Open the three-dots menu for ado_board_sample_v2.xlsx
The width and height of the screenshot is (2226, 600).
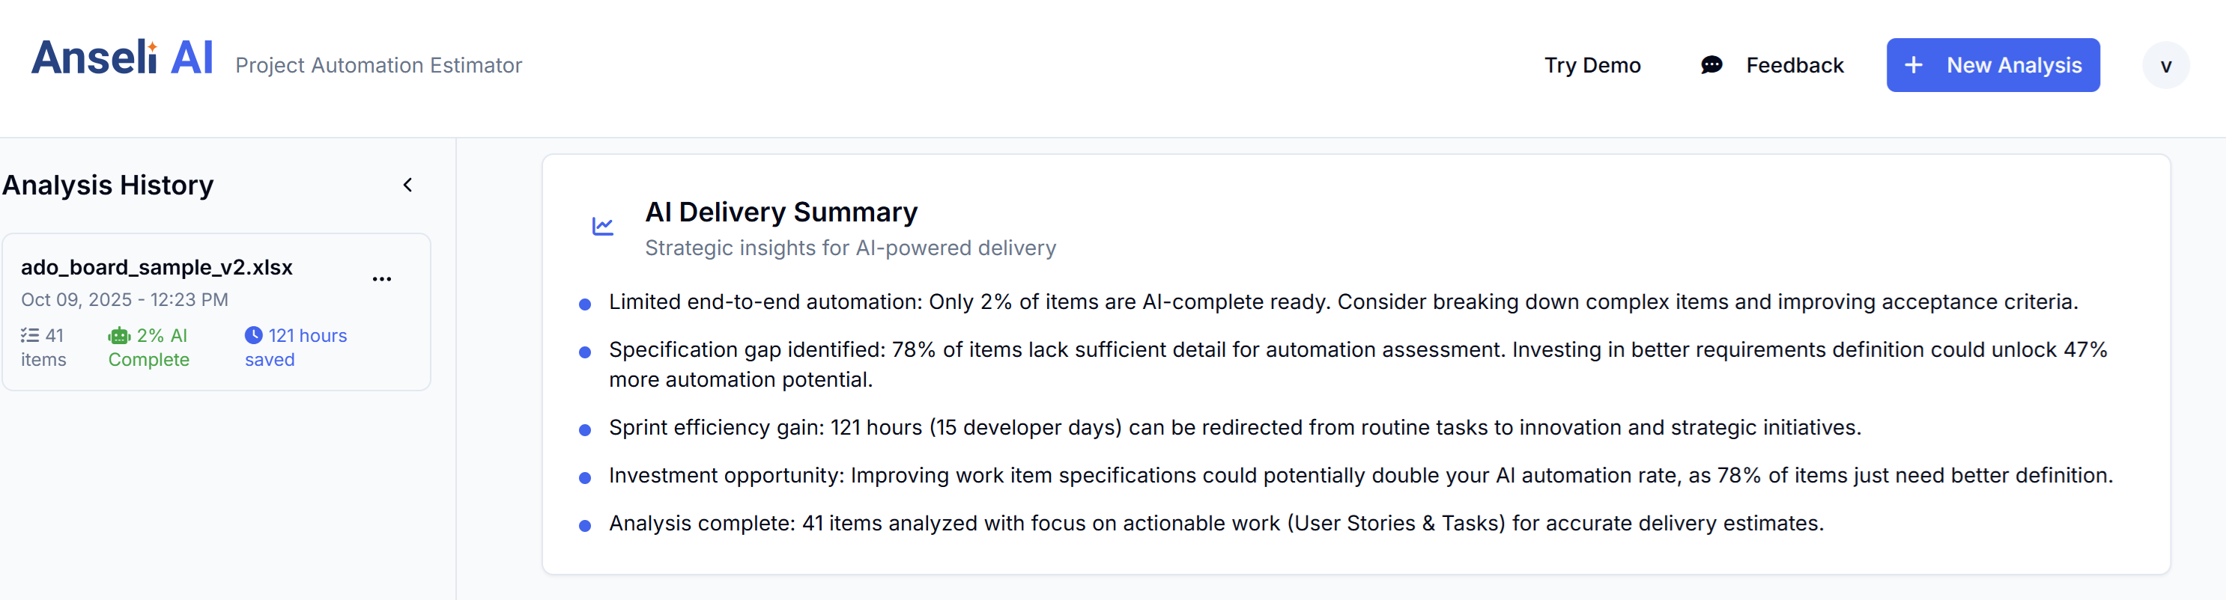pos(381,279)
